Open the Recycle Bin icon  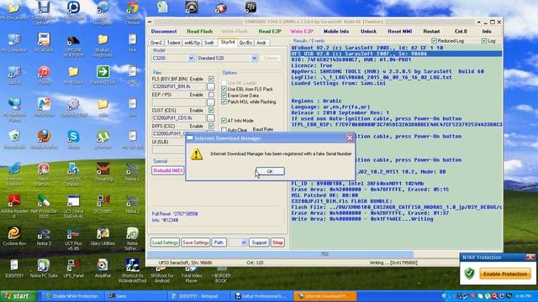pos(14,140)
